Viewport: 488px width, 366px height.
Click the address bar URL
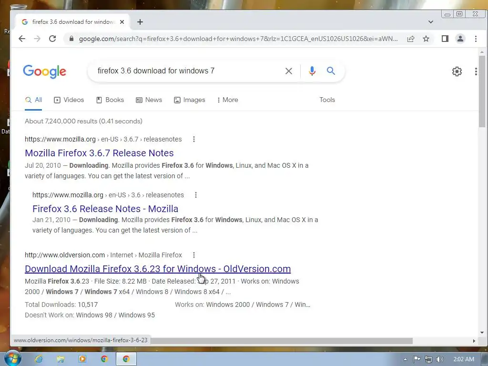point(238,39)
